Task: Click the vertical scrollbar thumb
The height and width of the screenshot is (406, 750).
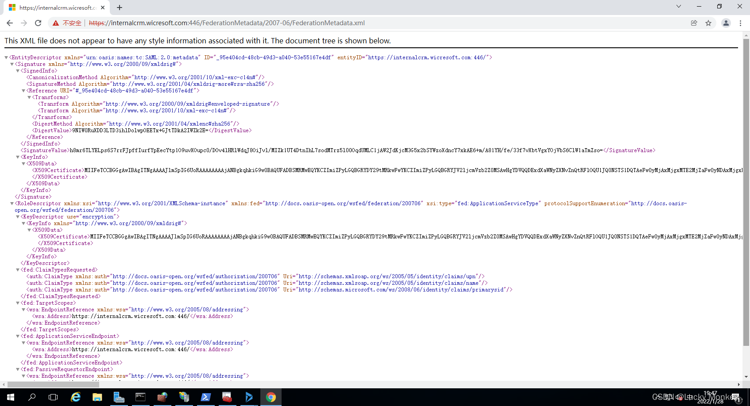Action: pos(746,192)
